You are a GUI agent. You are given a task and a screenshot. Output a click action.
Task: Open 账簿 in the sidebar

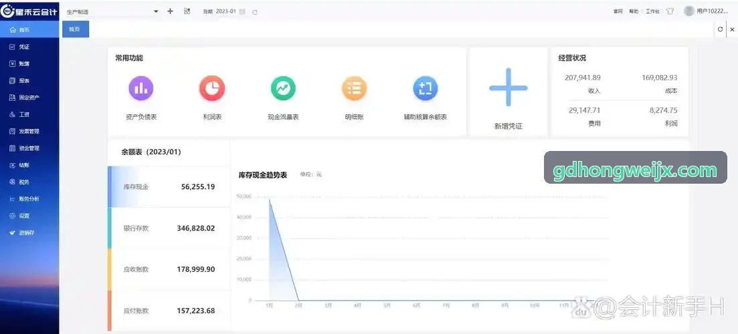[x=29, y=64]
